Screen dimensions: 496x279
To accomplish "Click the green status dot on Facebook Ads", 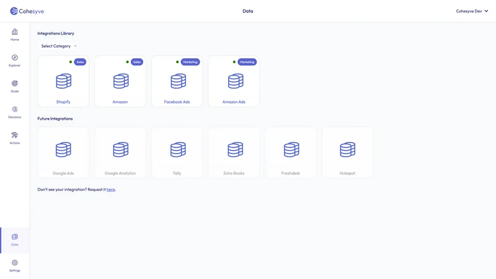I will click(177, 62).
